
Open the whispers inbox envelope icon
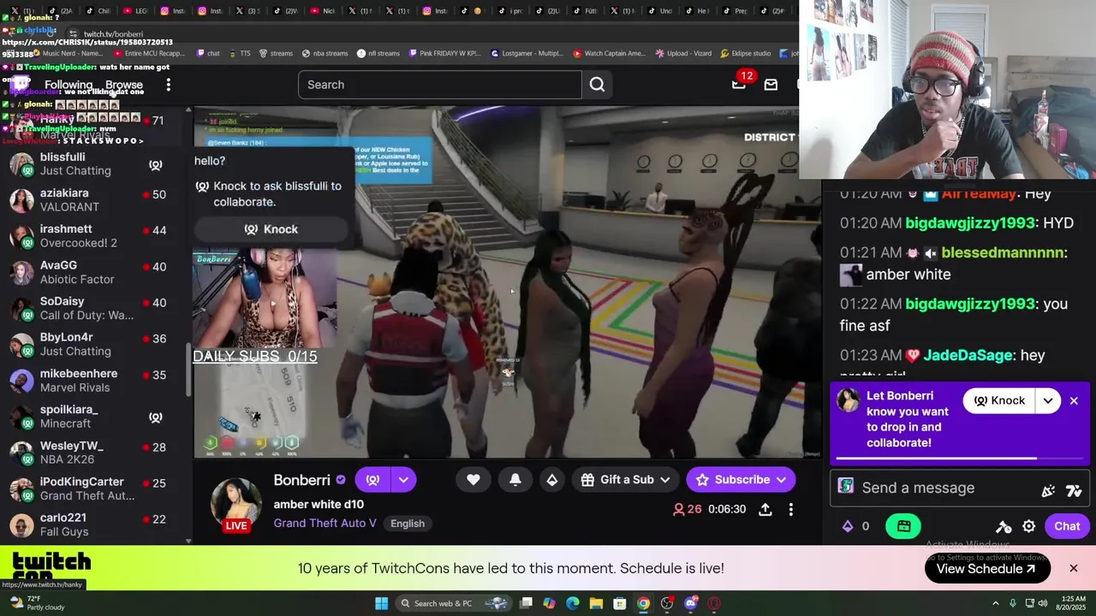771,85
